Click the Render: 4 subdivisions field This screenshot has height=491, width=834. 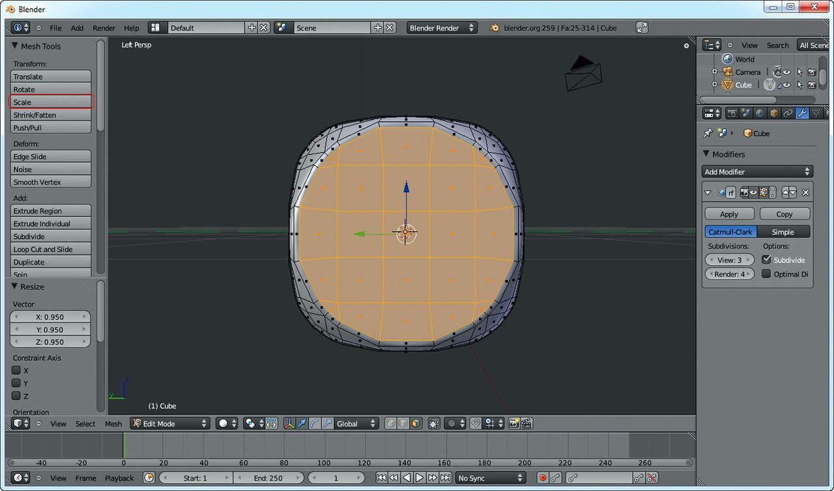coord(729,274)
